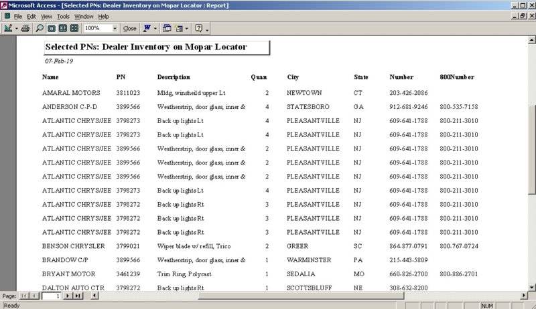Click city 'WARMINSTER'
The image size is (536, 309).
coord(309,260)
